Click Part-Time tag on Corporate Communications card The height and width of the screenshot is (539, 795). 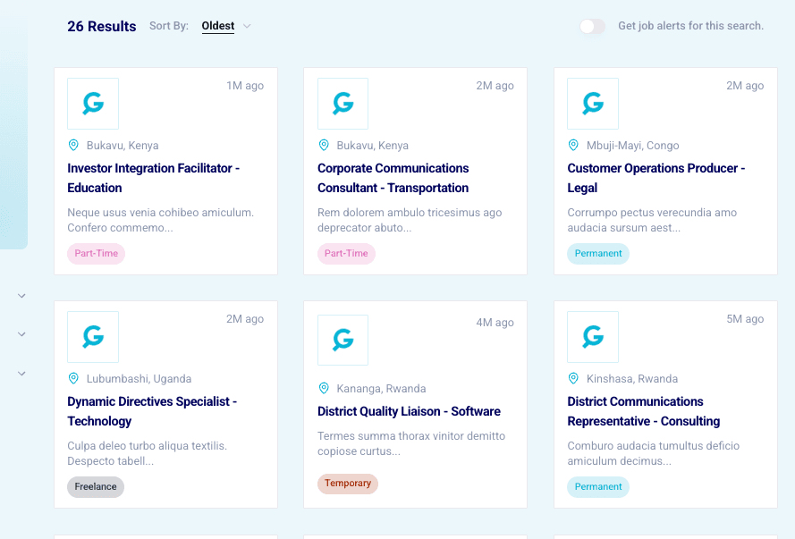pyautogui.click(x=346, y=254)
